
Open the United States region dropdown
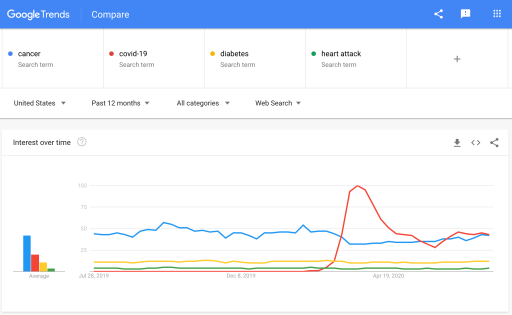pyautogui.click(x=40, y=103)
